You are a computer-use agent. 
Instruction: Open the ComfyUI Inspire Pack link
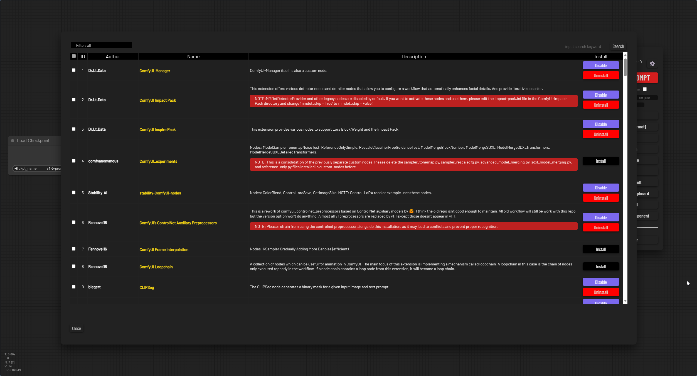click(x=157, y=130)
